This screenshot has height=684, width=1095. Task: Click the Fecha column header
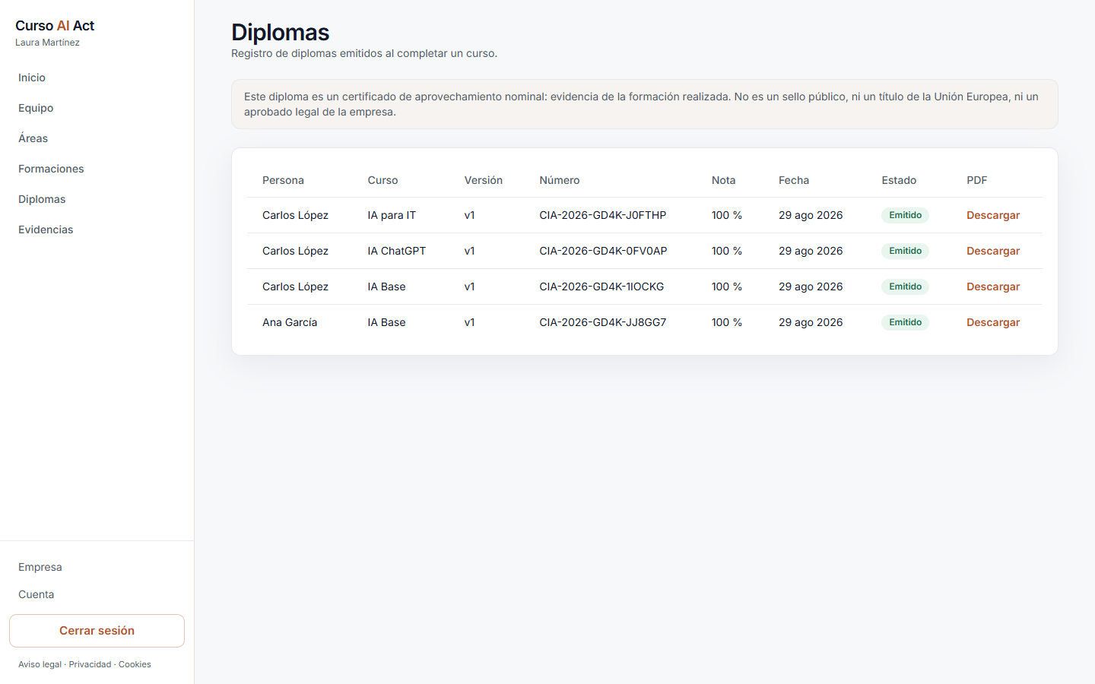[794, 180]
